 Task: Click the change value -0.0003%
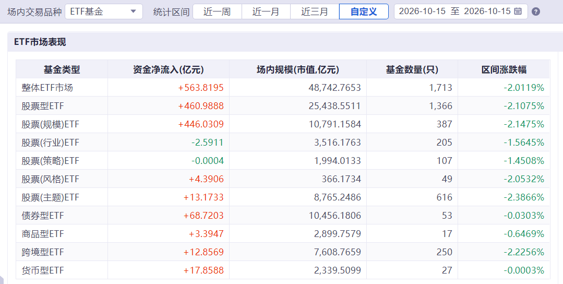(x=524, y=271)
